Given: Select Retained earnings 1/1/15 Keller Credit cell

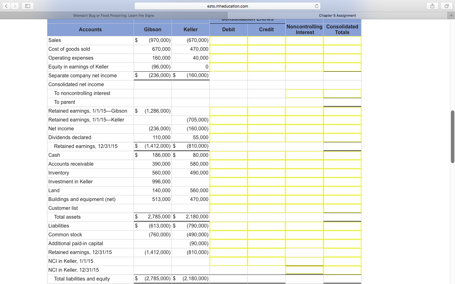Looking at the screenshot, I should pyautogui.click(x=266, y=120).
